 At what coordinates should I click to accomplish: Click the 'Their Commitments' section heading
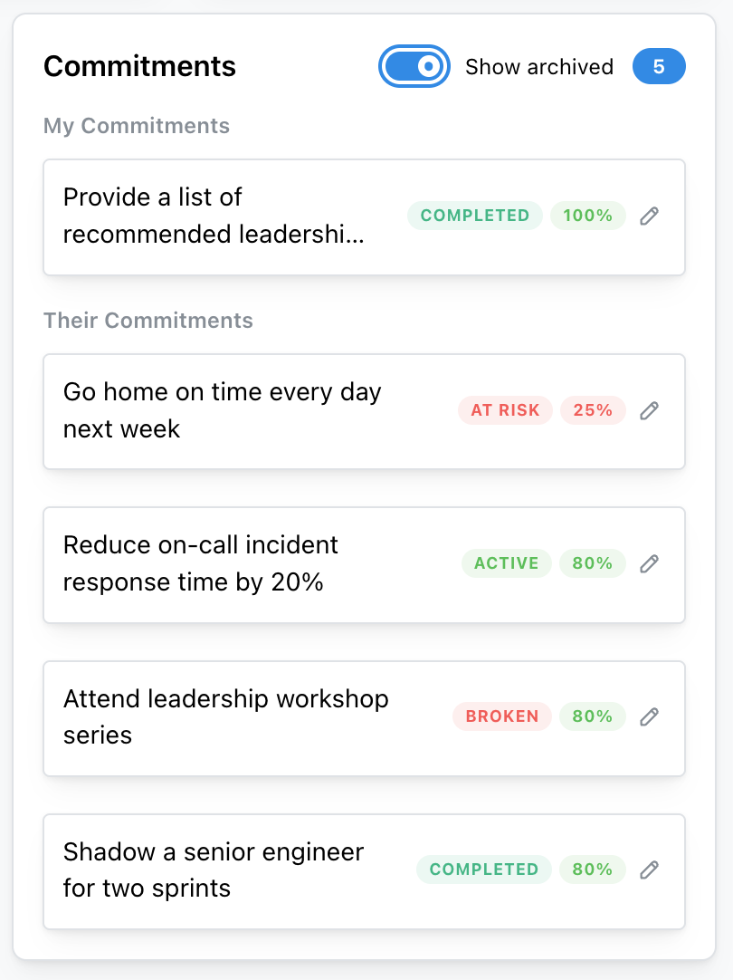click(148, 321)
